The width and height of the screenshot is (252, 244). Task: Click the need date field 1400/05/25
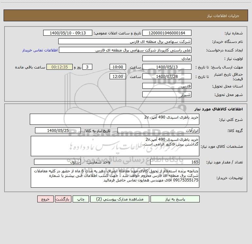58,130
